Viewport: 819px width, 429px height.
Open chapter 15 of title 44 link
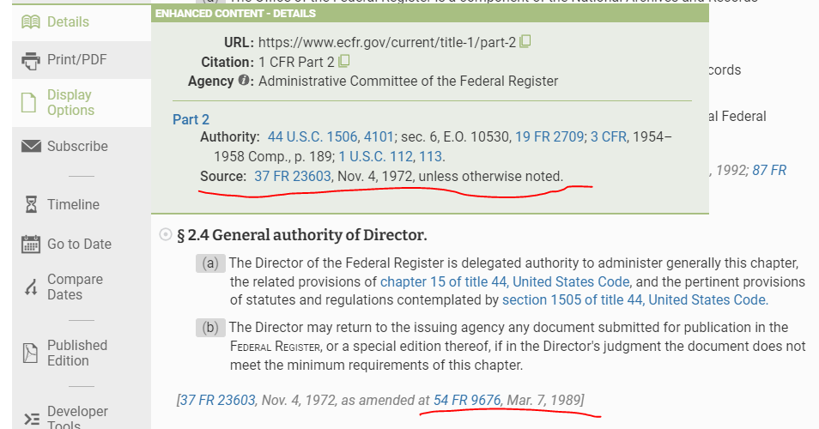point(505,281)
